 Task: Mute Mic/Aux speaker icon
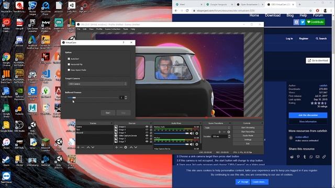pos(192,144)
